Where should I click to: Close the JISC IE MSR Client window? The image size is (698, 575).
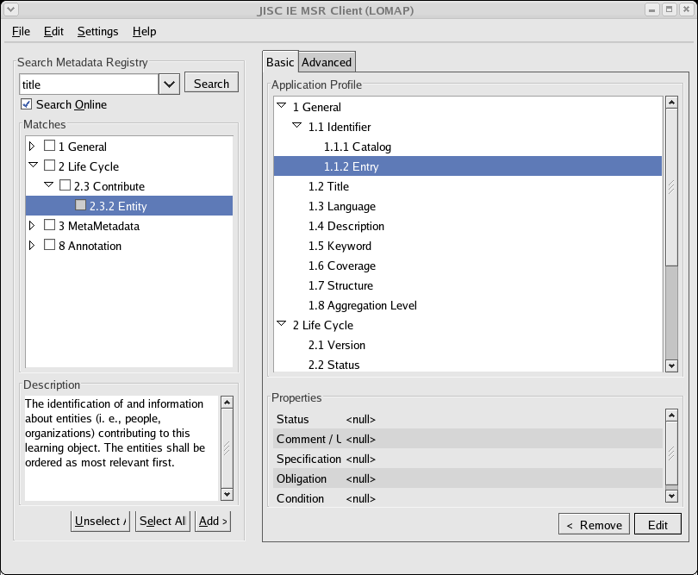686,9
